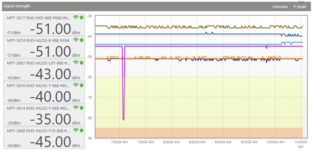
Task: Click the small -35dBm label
Action: [14, 123]
